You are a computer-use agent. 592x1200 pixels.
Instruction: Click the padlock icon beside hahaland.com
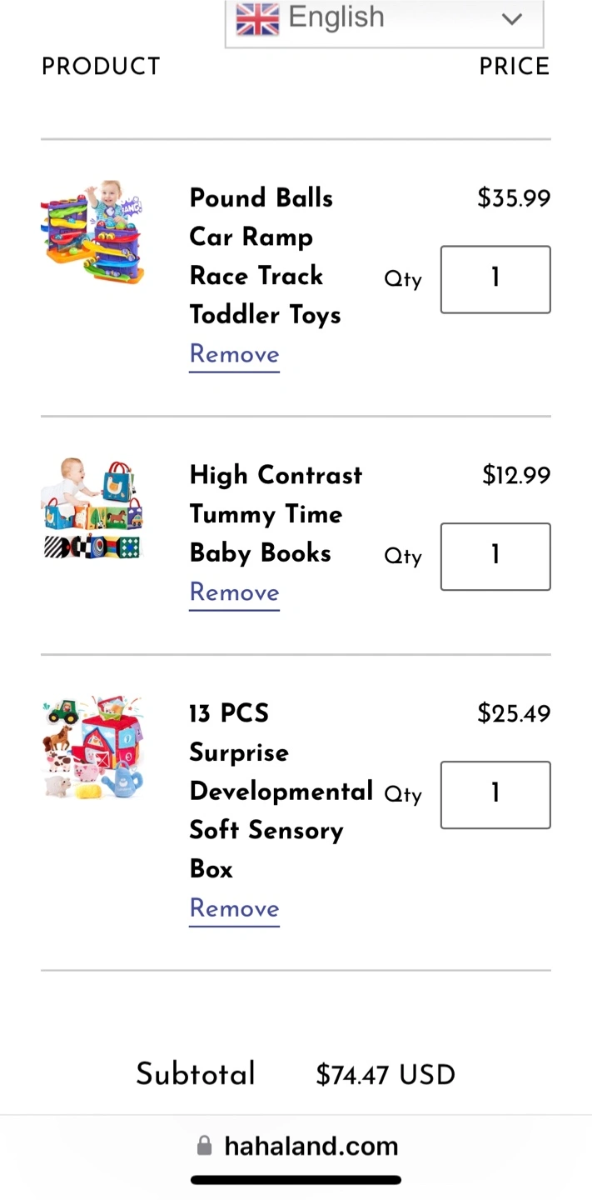pyautogui.click(x=205, y=1147)
